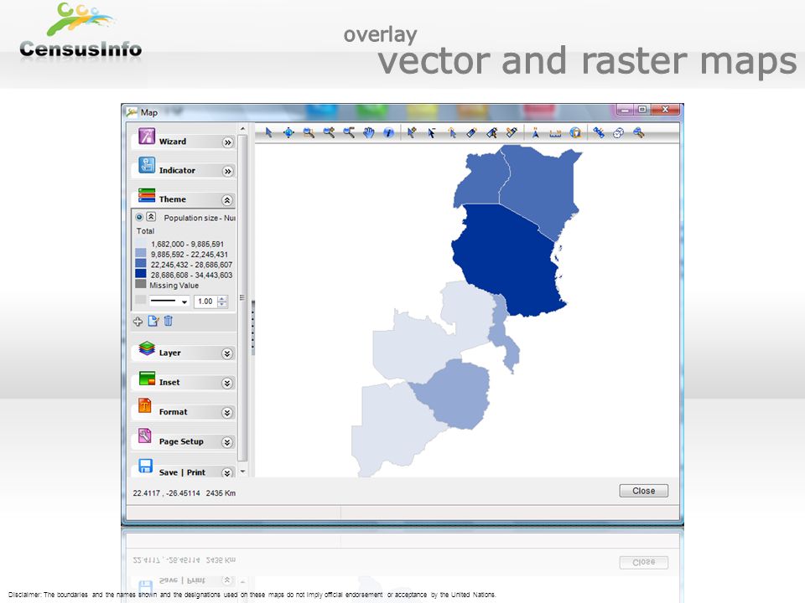This screenshot has width=805, height=603.
Task: Click side panel scrollbar down arrow
Action: [243, 472]
